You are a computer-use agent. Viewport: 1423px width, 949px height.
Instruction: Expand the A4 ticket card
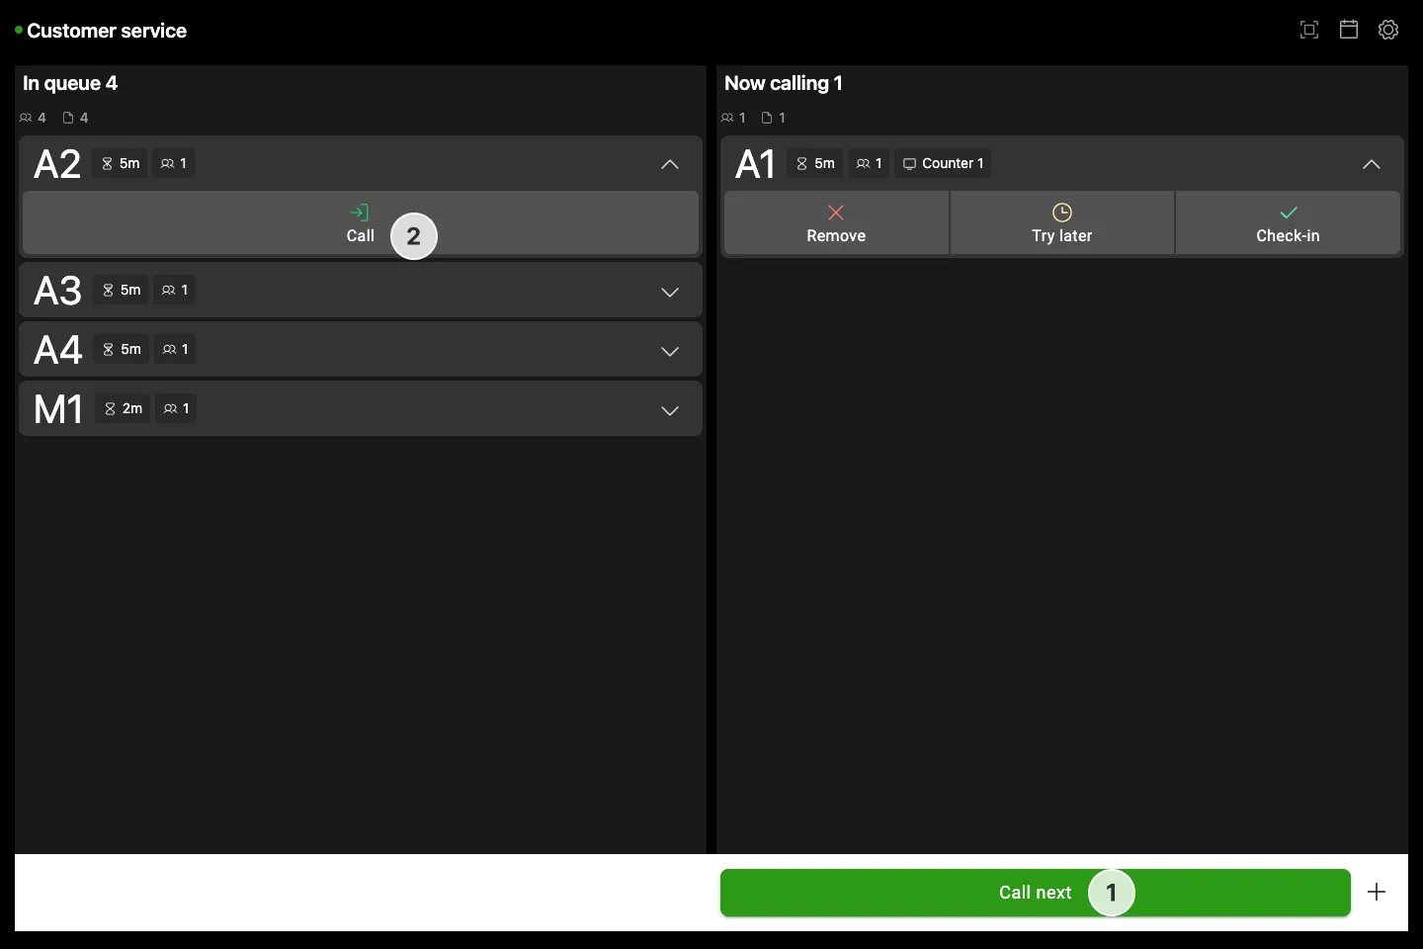tap(670, 351)
